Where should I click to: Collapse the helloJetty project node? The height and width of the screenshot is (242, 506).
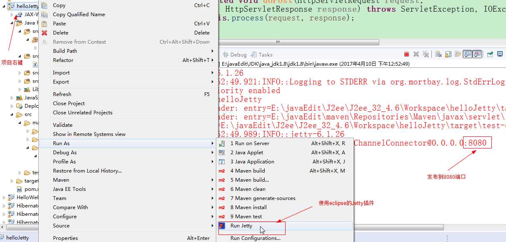[4, 6]
